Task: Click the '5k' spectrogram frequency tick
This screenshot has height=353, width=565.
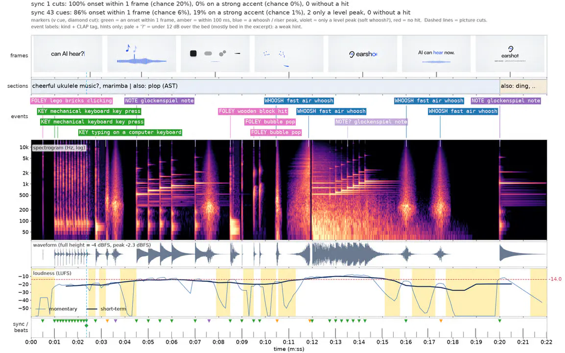Action: click(x=25, y=158)
